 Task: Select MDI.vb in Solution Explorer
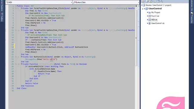[154, 20]
